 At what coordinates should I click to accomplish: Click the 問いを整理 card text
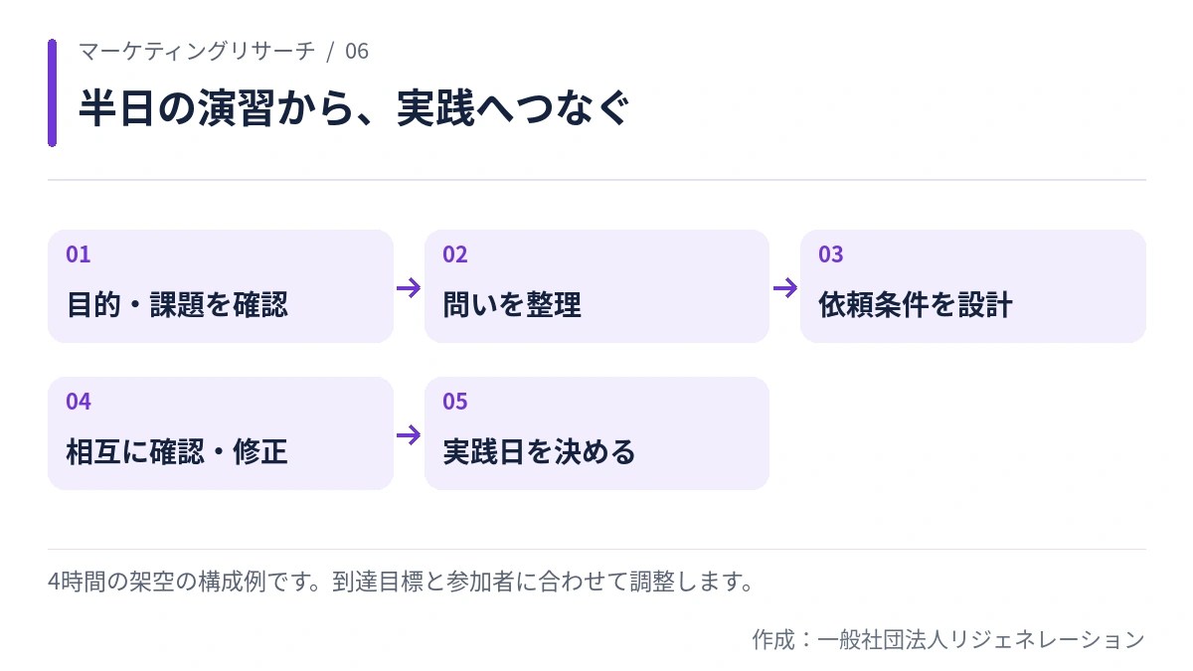pos(512,304)
